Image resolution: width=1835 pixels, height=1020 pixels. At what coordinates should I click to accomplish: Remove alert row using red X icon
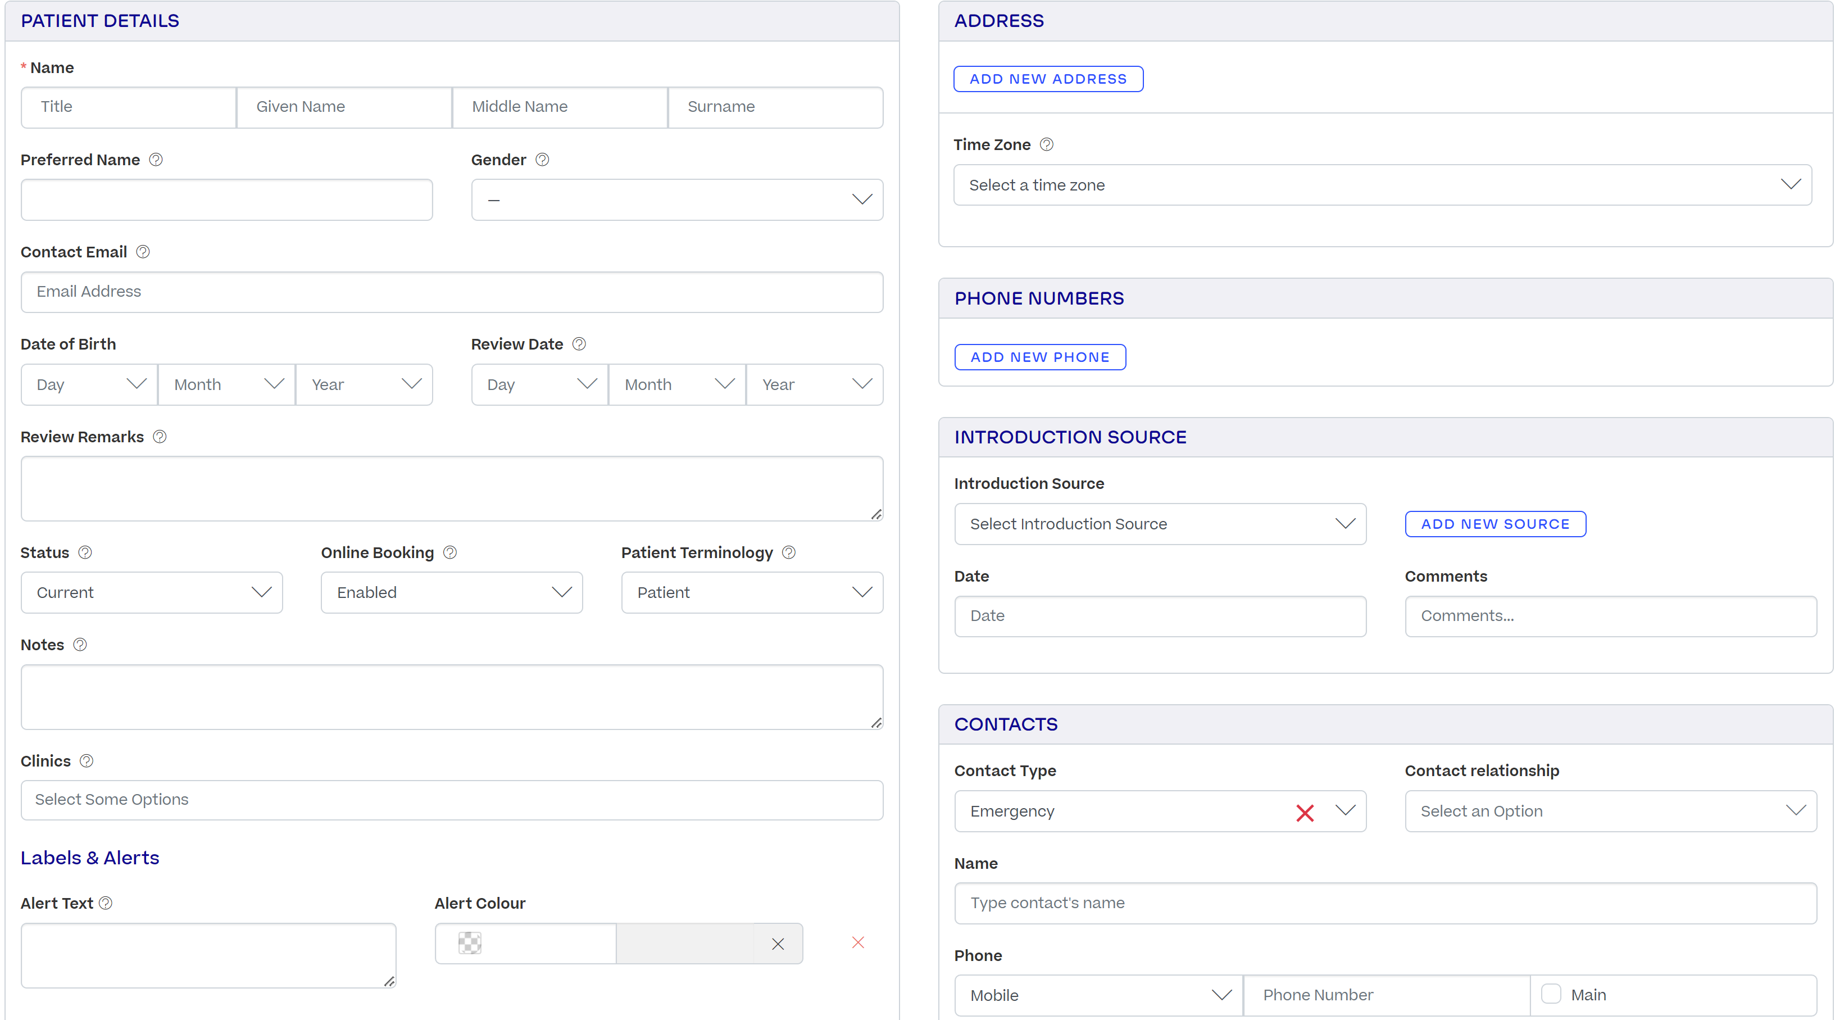(x=857, y=943)
